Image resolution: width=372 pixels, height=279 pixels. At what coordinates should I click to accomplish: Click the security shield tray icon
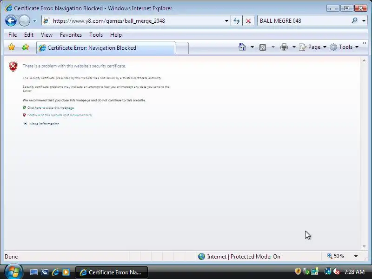point(298,271)
